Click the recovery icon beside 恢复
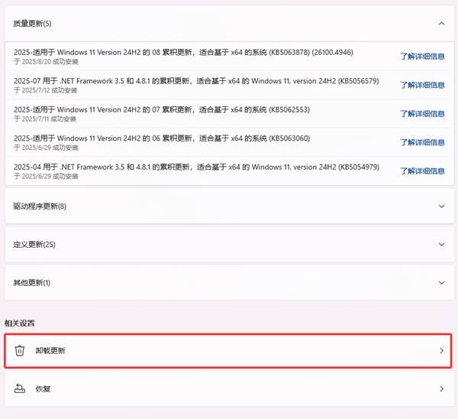This screenshot has height=419, width=458. coord(20,389)
